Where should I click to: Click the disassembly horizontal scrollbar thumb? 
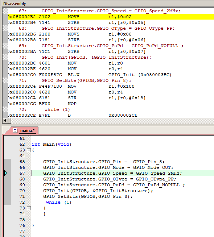pyautogui.click(x=10, y=121)
